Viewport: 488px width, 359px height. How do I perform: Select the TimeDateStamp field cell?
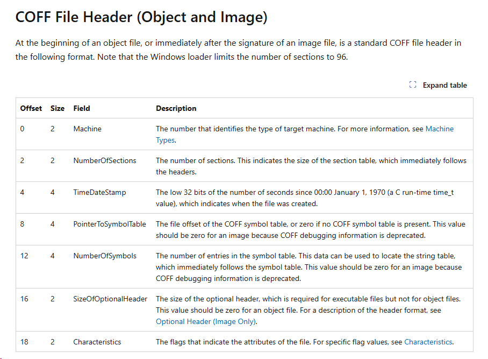tap(99, 192)
